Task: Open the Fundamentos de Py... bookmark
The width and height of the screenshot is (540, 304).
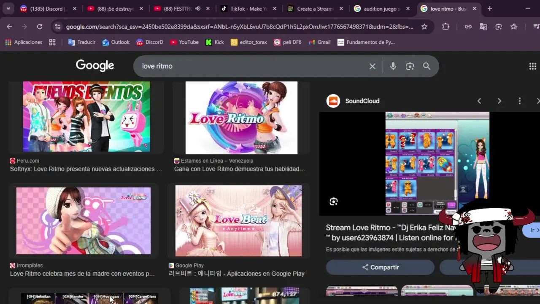Action: tap(366, 42)
